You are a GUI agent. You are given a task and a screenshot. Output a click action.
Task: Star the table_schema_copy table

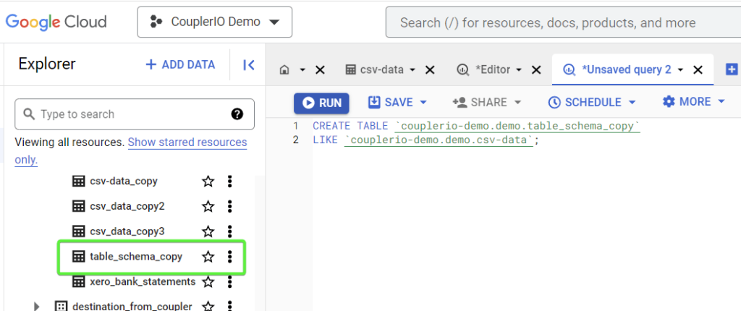pyautogui.click(x=208, y=257)
